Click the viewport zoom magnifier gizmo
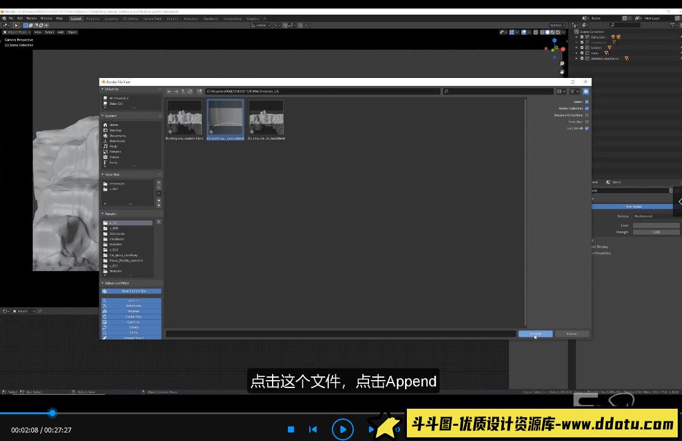Image resolution: width=682 pixels, height=441 pixels. tap(562, 63)
